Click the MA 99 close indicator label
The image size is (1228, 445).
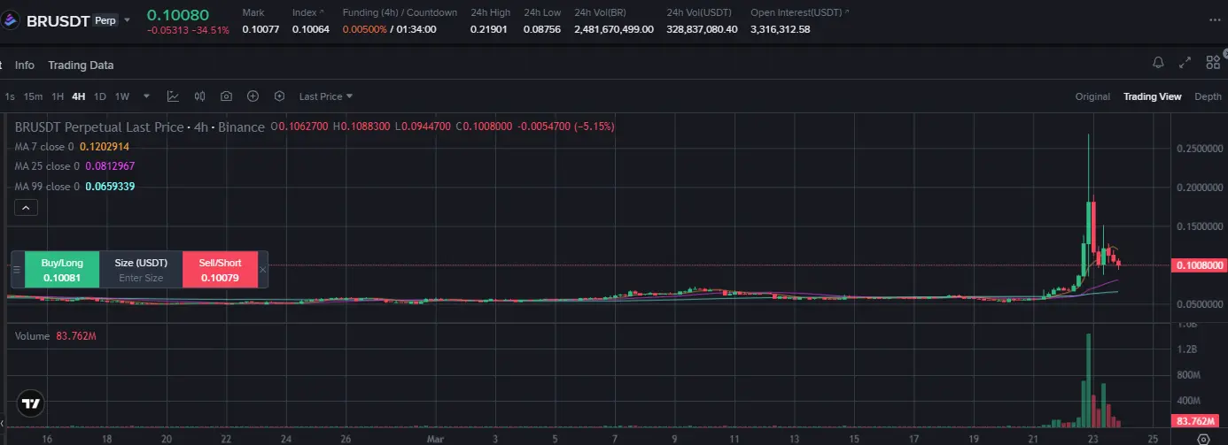click(47, 187)
